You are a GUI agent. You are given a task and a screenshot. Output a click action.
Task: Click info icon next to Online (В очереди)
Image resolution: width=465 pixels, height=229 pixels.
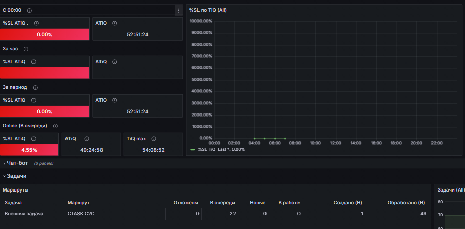(x=55, y=126)
